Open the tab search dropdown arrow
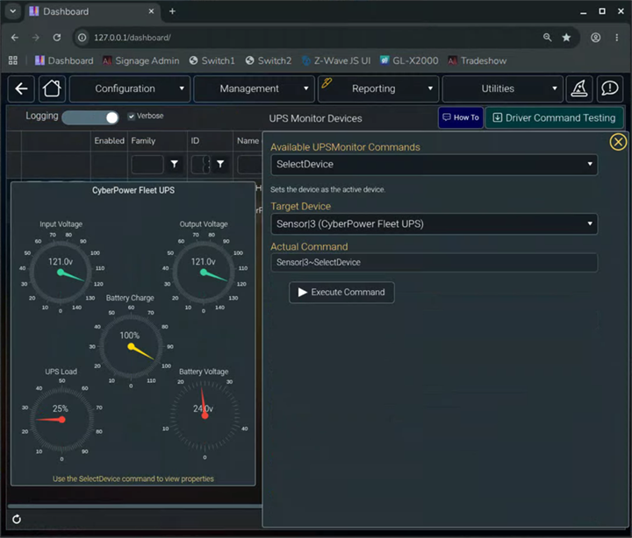 (13, 11)
